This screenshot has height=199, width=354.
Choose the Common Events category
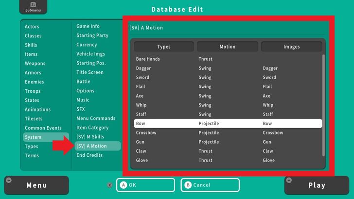43,128
